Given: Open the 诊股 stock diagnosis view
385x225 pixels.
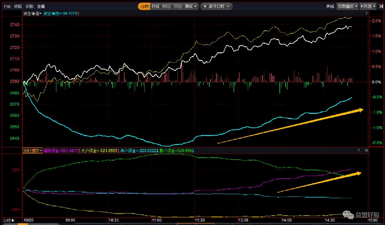Looking at the screenshot, I should coord(18,6).
